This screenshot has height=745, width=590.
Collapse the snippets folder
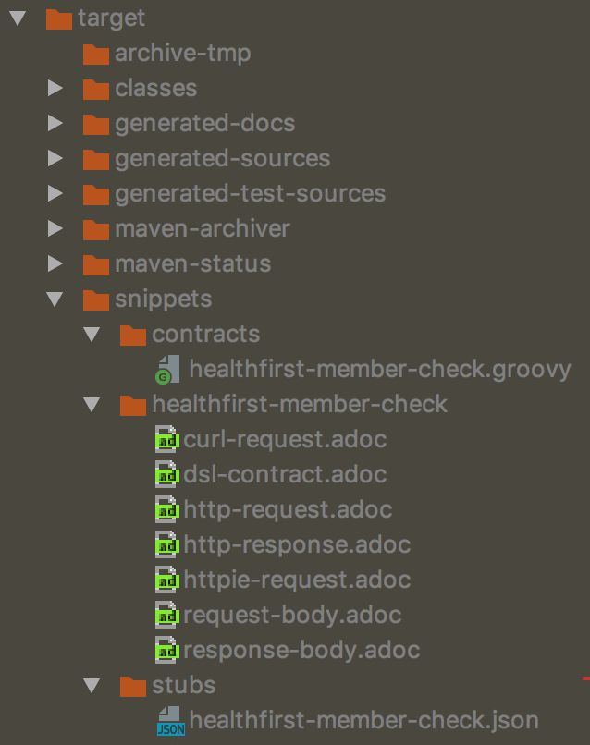tap(55, 299)
